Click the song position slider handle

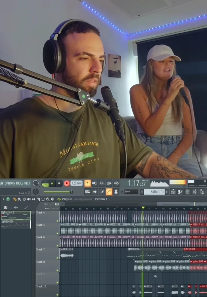pos(71,192)
